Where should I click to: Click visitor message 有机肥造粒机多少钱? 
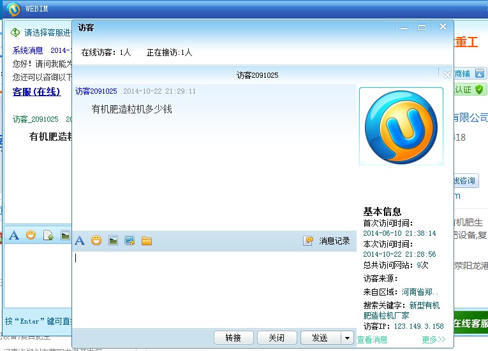pos(131,109)
